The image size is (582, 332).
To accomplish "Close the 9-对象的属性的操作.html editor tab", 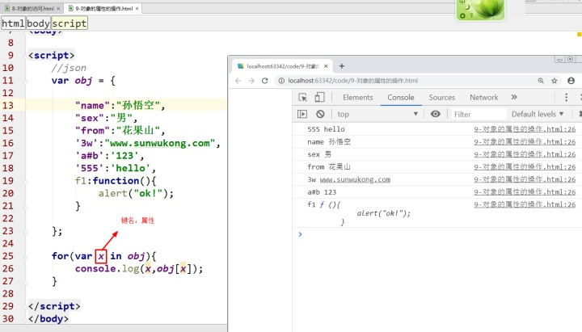I will pyautogui.click(x=137, y=9).
